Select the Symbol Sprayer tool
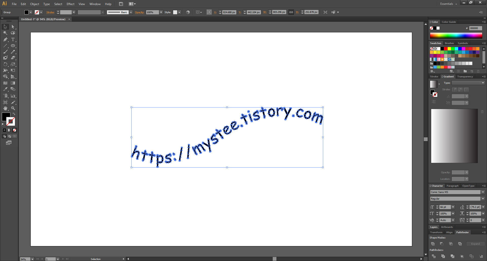Viewport: 487px width, 261px height. click(x=5, y=96)
